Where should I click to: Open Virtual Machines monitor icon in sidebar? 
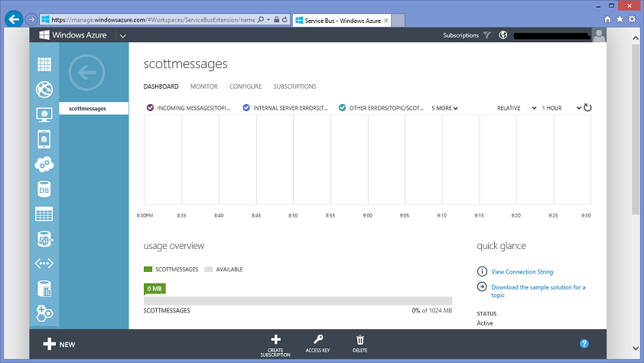pos(44,115)
